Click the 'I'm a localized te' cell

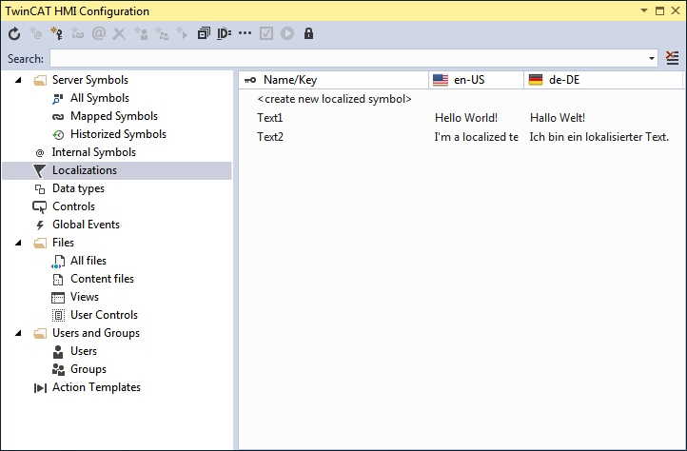(x=477, y=137)
